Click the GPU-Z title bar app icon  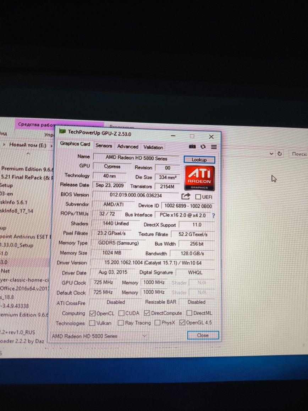point(62,131)
